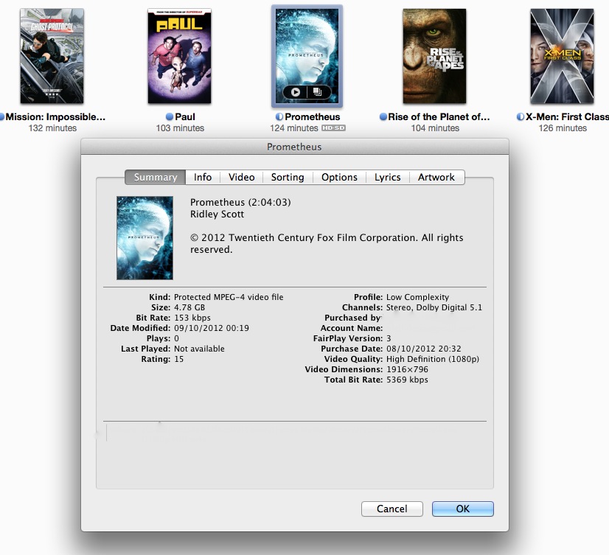Click the half-played dot beside Prometheus title
609x555 pixels.
coord(279,116)
